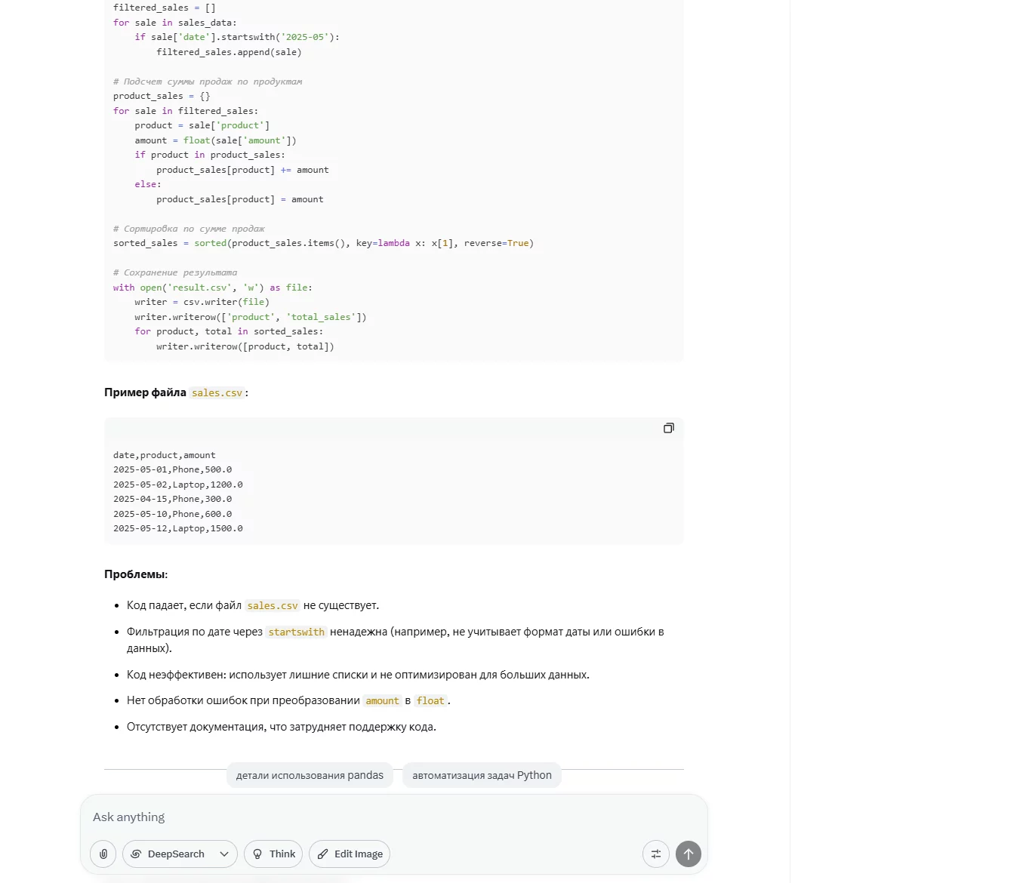
Task: Click the 'date,product,amount' CSV header line
Action: [x=165, y=456]
